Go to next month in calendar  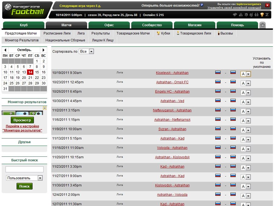click(x=44, y=50)
